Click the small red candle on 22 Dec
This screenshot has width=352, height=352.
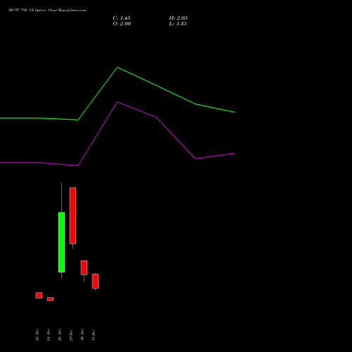pos(39,295)
